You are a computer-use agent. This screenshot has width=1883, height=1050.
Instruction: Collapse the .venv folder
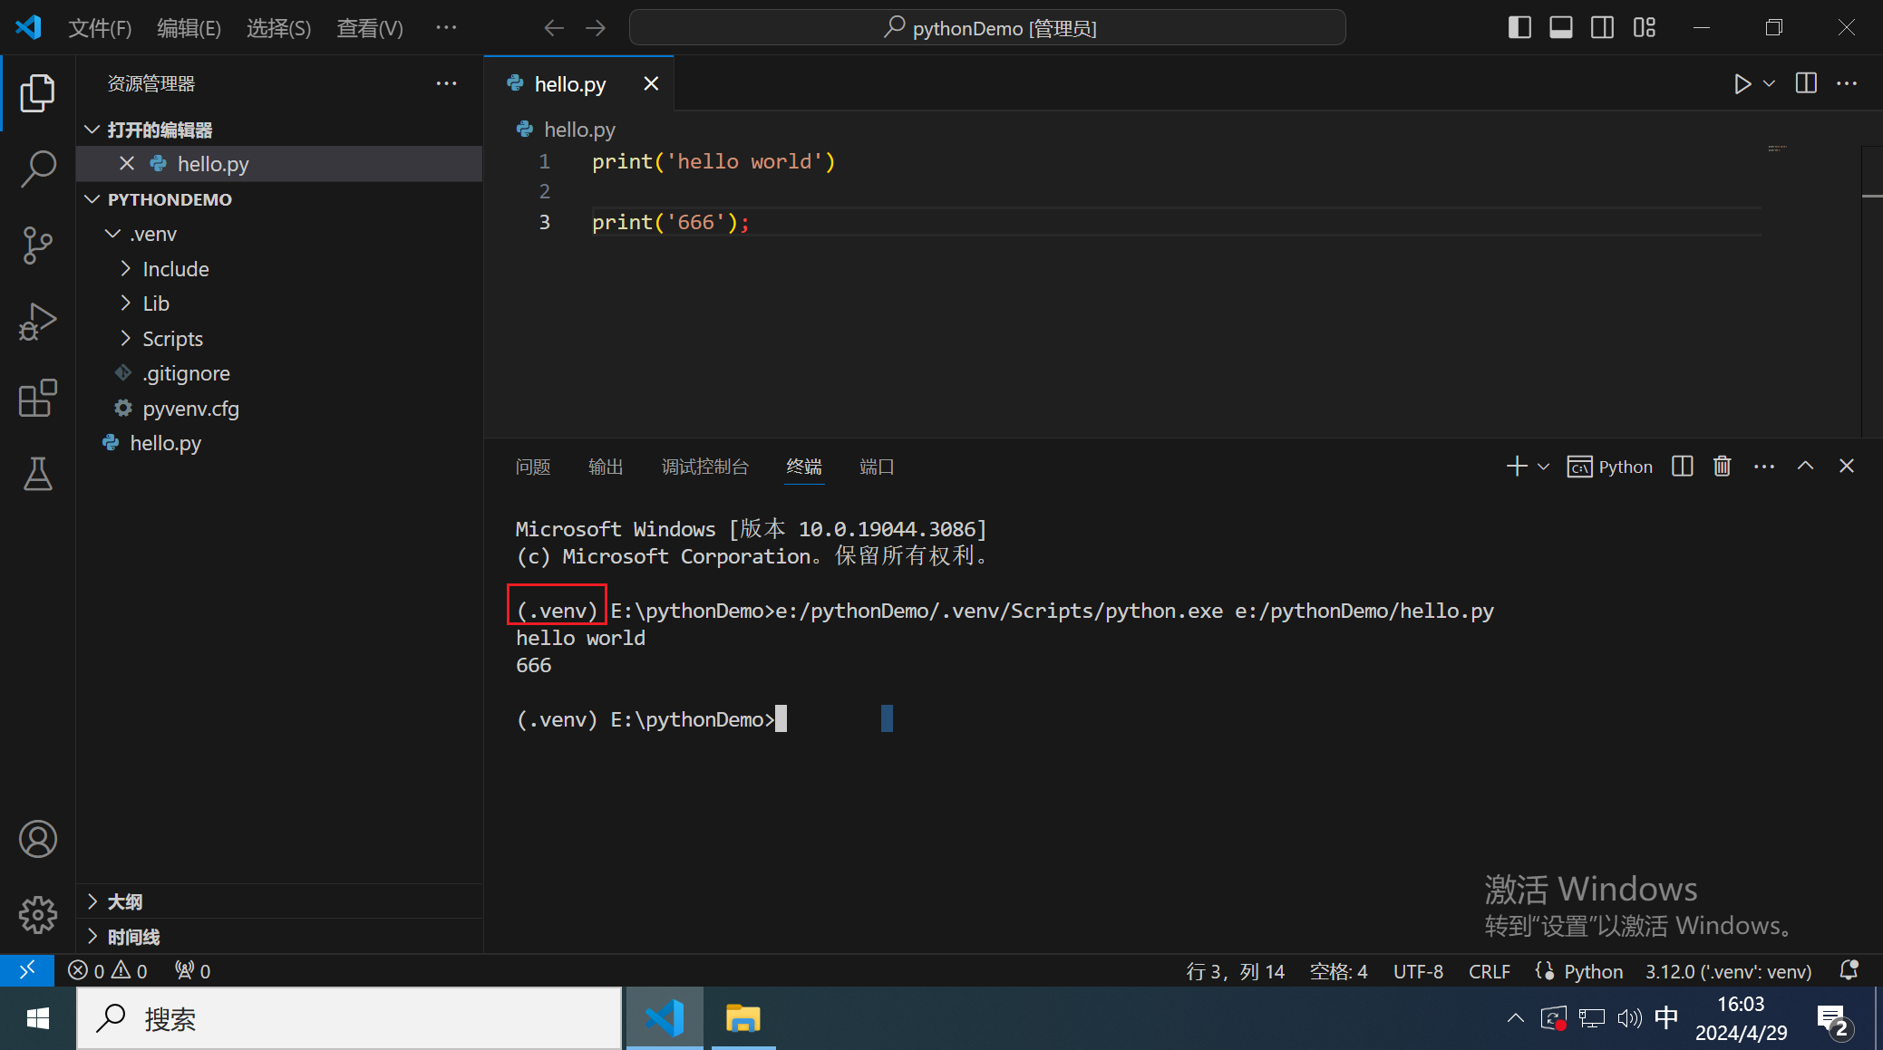pos(152,234)
